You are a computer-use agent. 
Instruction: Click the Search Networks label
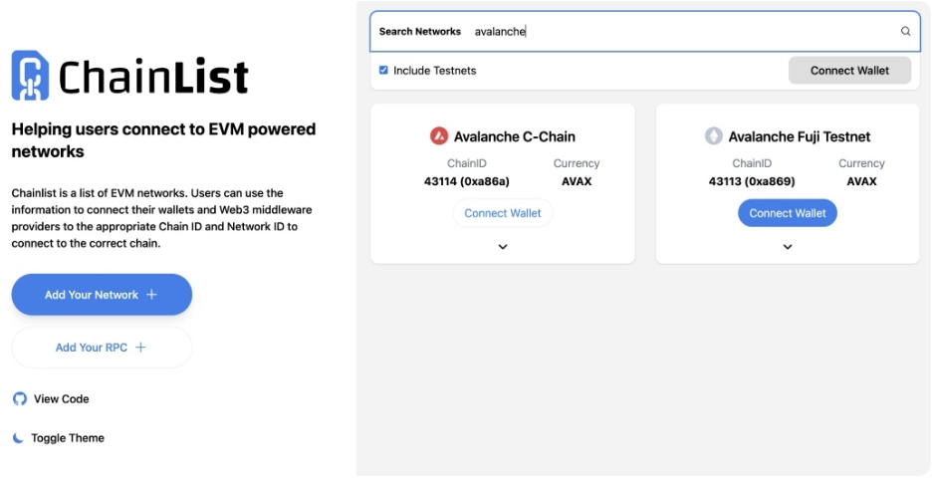420,32
